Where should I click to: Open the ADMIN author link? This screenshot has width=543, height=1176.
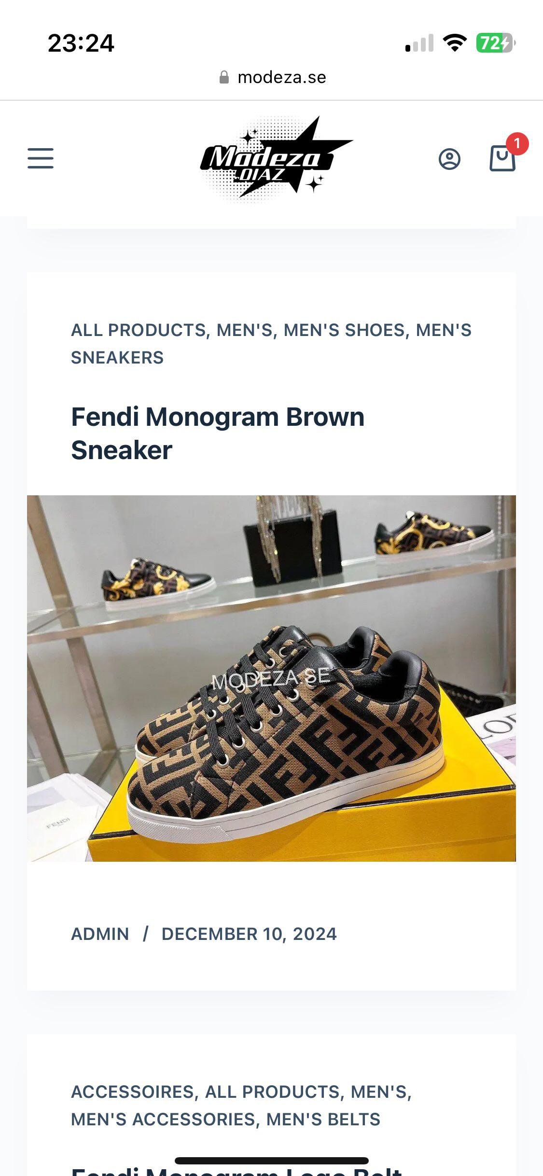100,934
